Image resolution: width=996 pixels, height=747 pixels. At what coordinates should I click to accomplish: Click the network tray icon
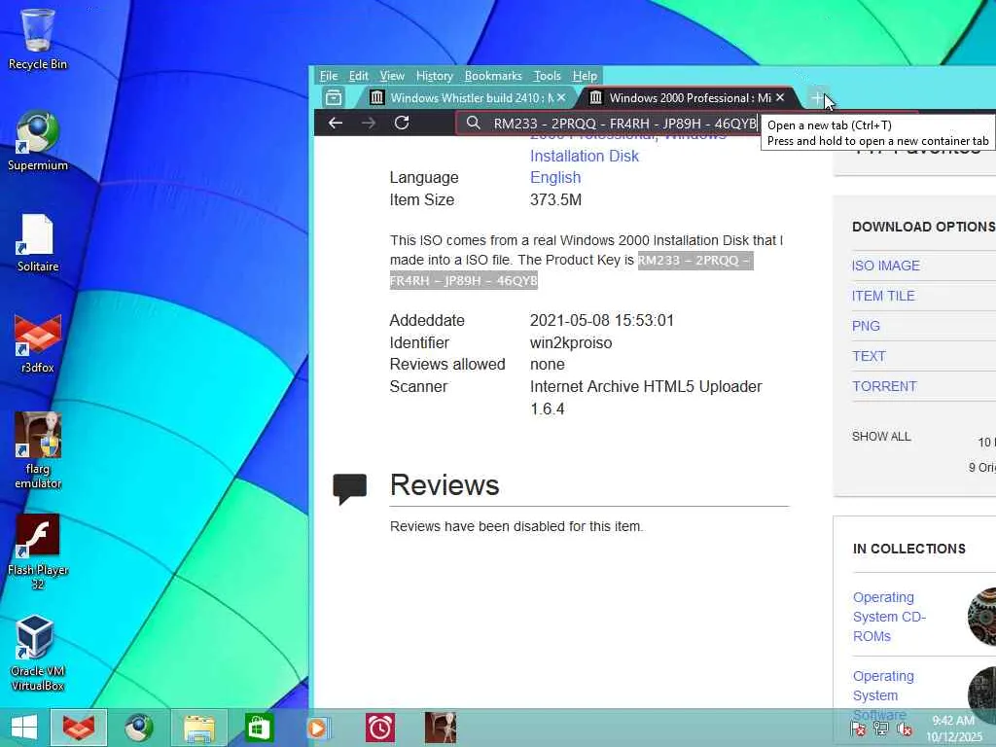881,729
